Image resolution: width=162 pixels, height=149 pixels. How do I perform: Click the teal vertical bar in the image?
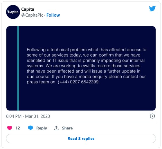(x=18, y=69)
